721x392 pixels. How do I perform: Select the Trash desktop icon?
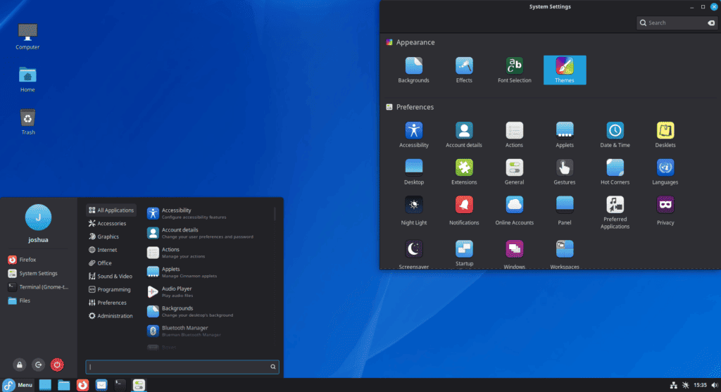pyautogui.click(x=27, y=122)
